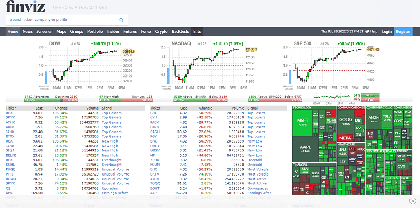This screenshot has width=420, height=208.
Task: Click the GOOG heatmap tile
Action: [x=345, y=122]
